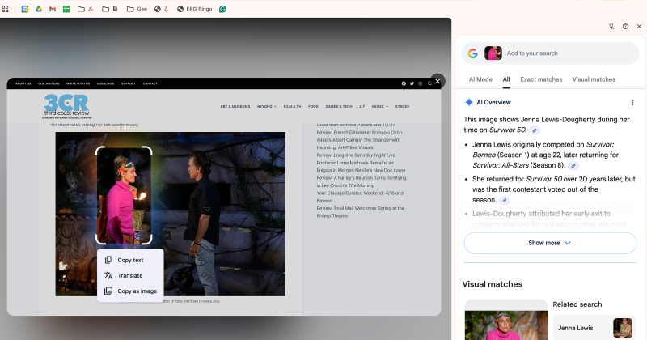Open the apps grid in bookmarks bar
Image resolution: width=647 pixels, height=340 pixels.
point(5,9)
